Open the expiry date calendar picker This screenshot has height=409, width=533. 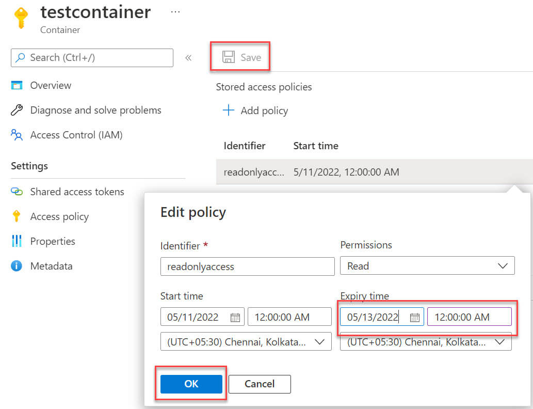[x=414, y=317]
